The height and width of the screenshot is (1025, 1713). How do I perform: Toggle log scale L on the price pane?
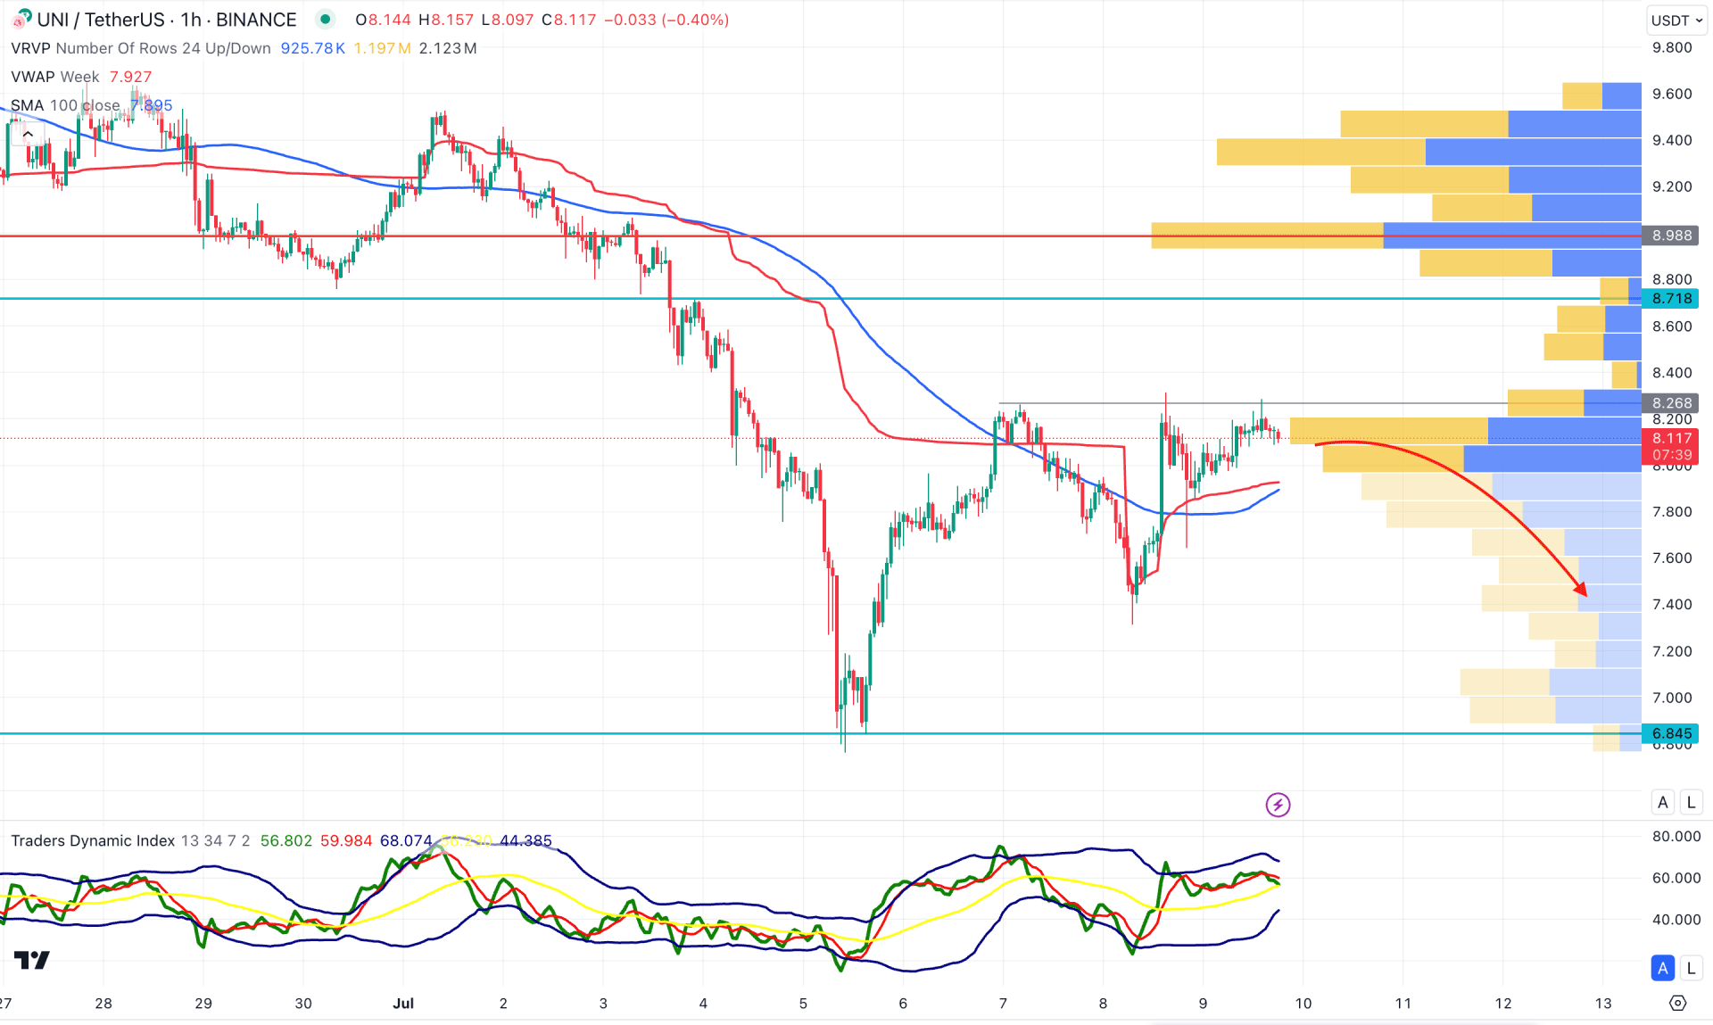[1691, 802]
